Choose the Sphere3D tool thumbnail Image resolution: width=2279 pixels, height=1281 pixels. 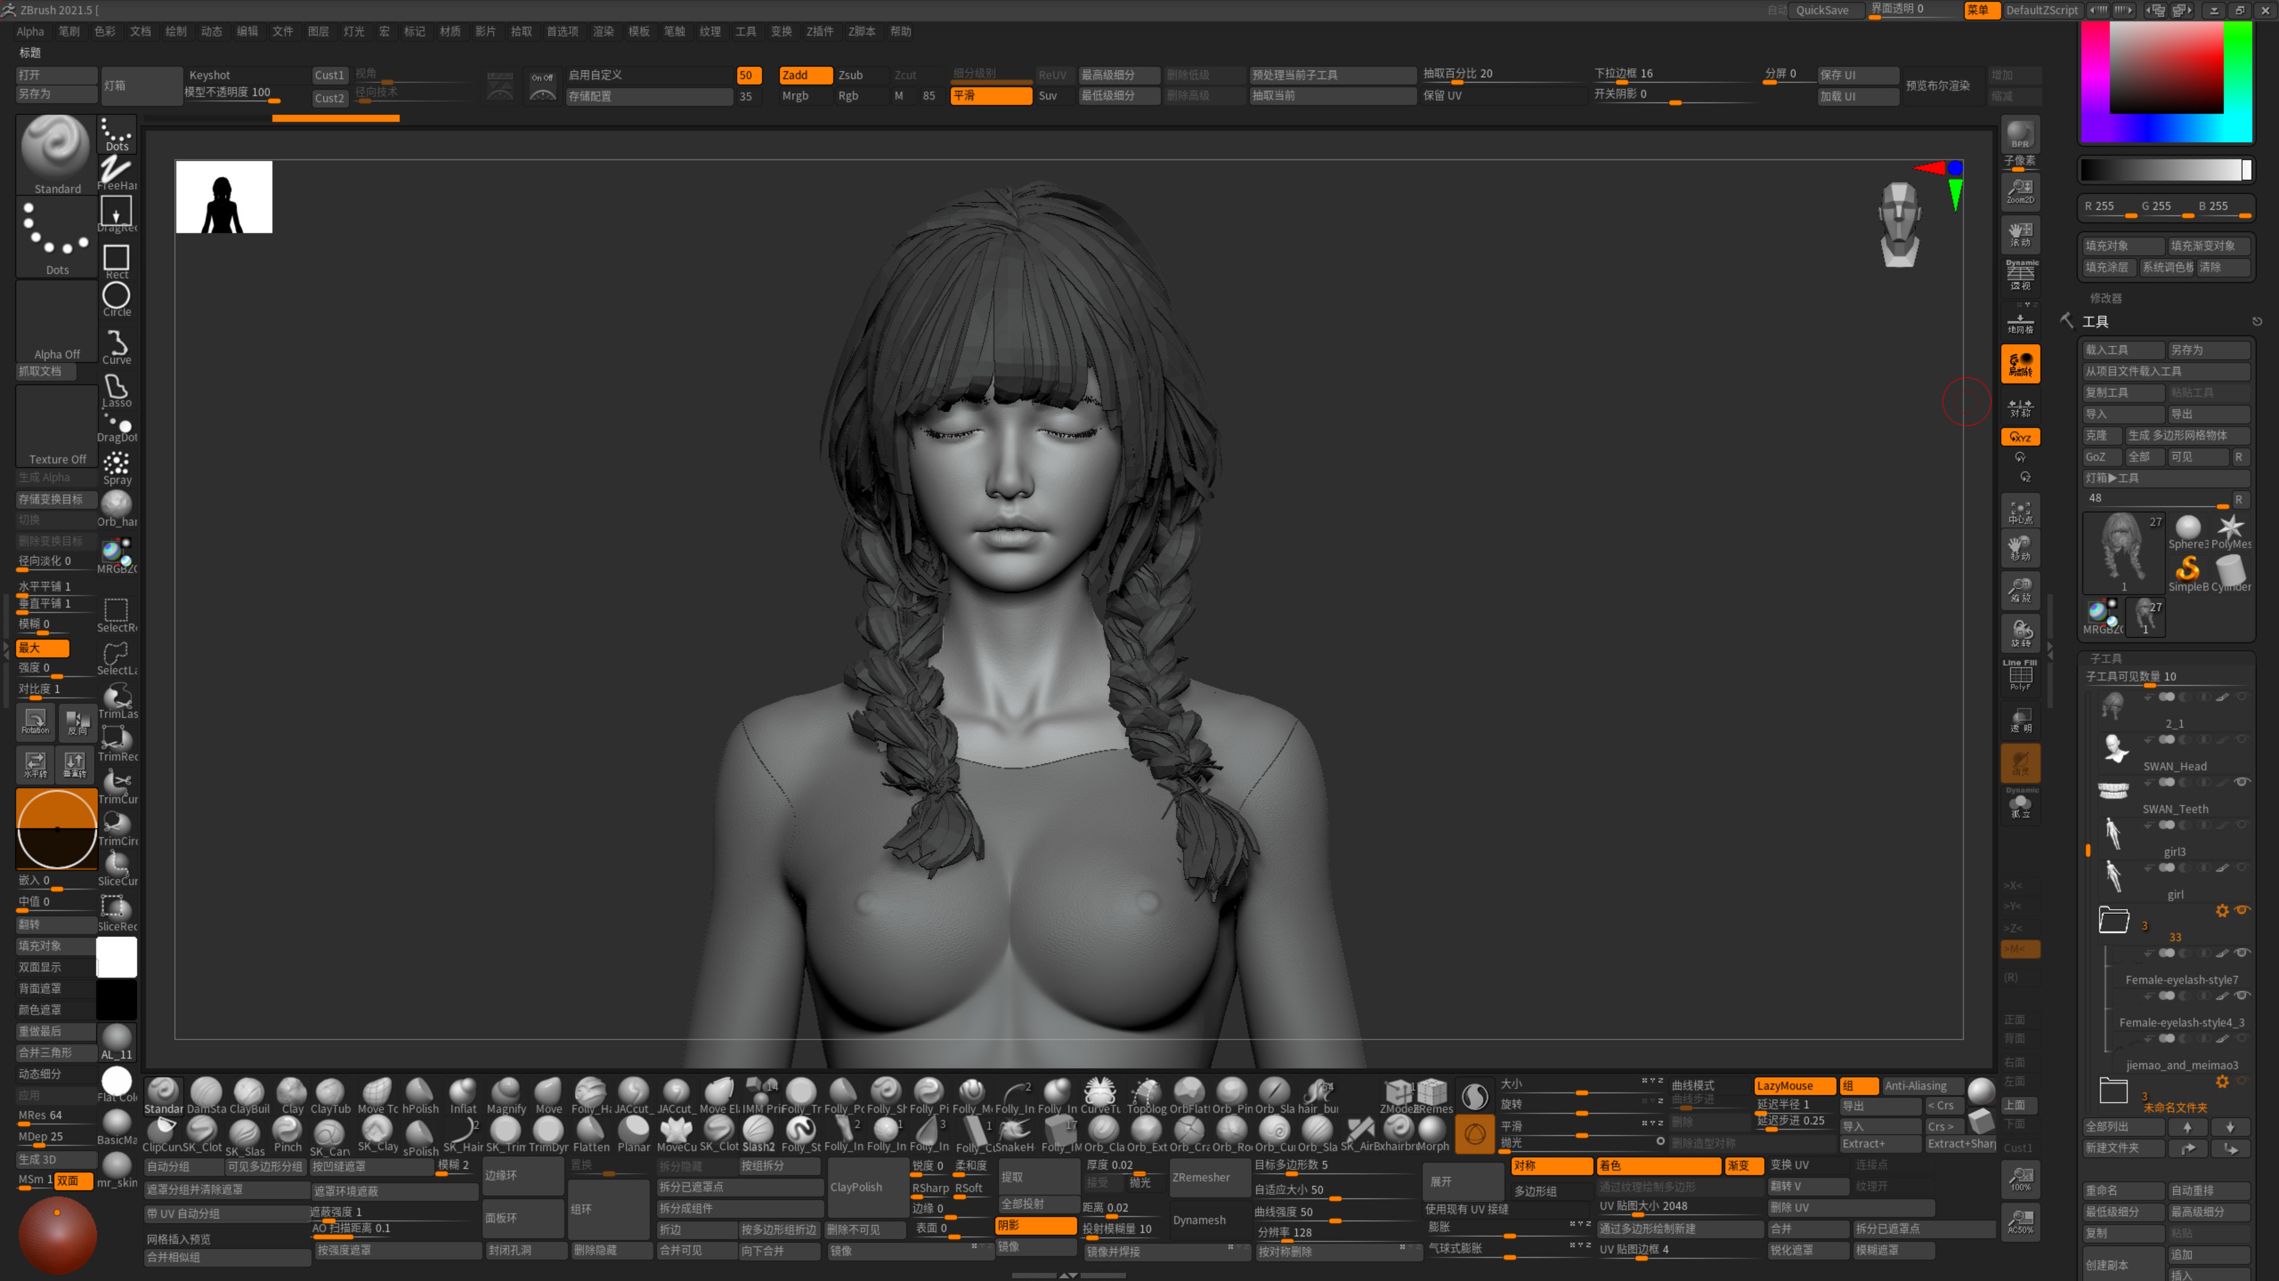click(2188, 532)
